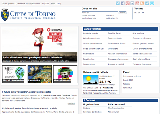Open Sport e tempo libero channel
The image size is (160, 114).
click(141, 59)
